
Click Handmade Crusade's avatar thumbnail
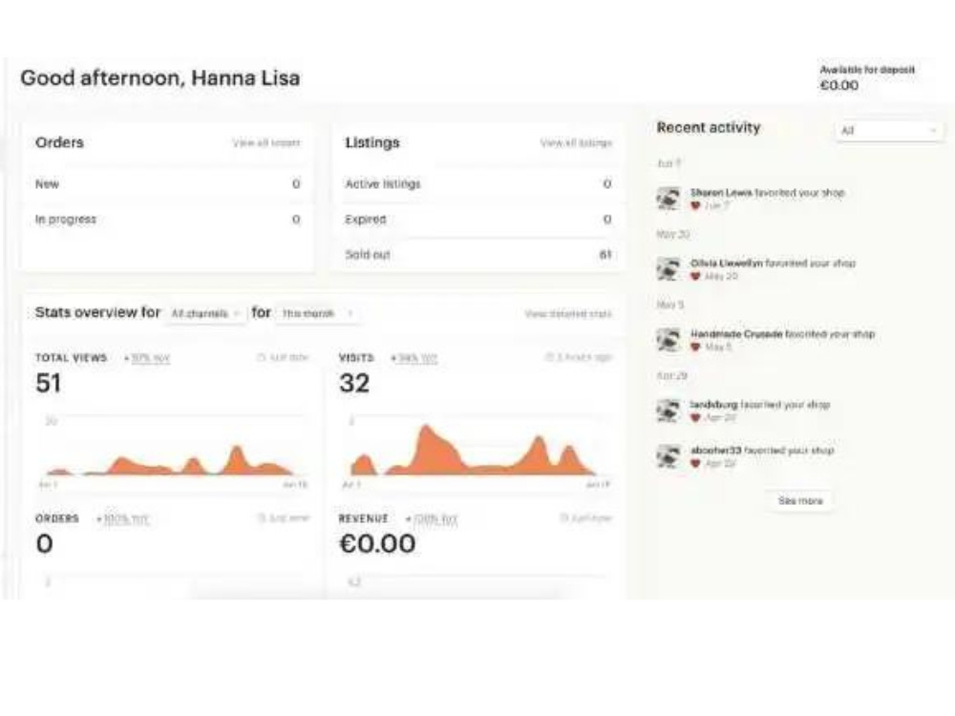coord(668,340)
